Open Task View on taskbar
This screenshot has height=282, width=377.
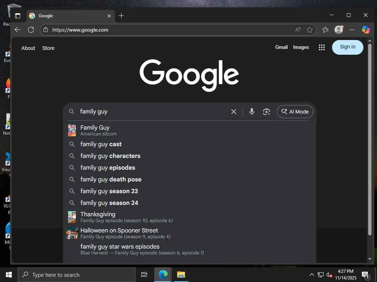tap(144, 275)
